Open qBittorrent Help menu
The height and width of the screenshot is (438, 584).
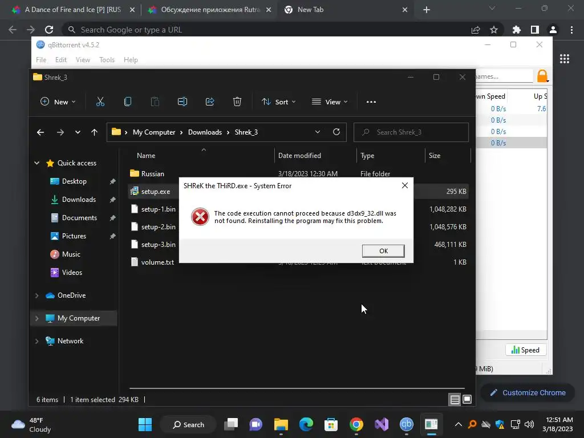pyautogui.click(x=131, y=59)
